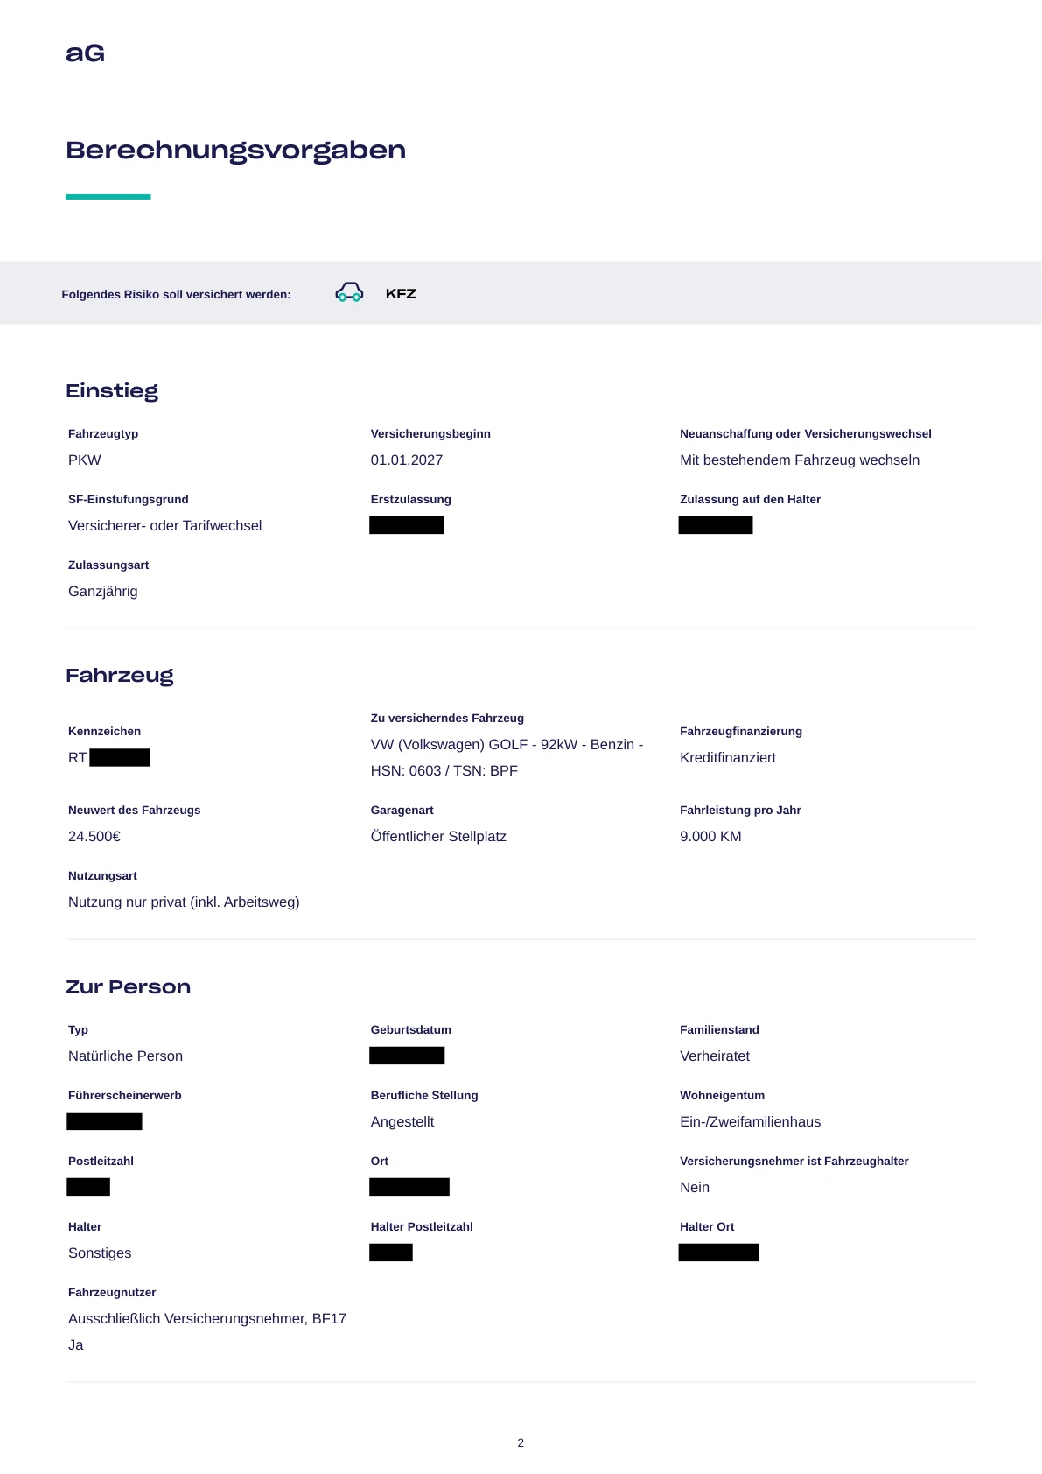Click the Fahrzeugtyp label
The width and height of the screenshot is (1042, 1474).
(103, 434)
